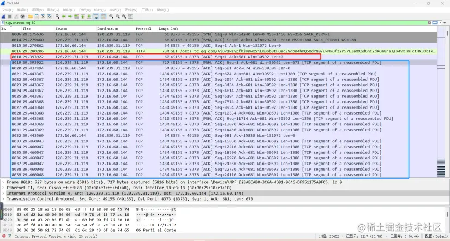Select packet 8039 Seq=24110 row
Image resolution: width=450 pixels, height=241 pixels.
(219, 174)
